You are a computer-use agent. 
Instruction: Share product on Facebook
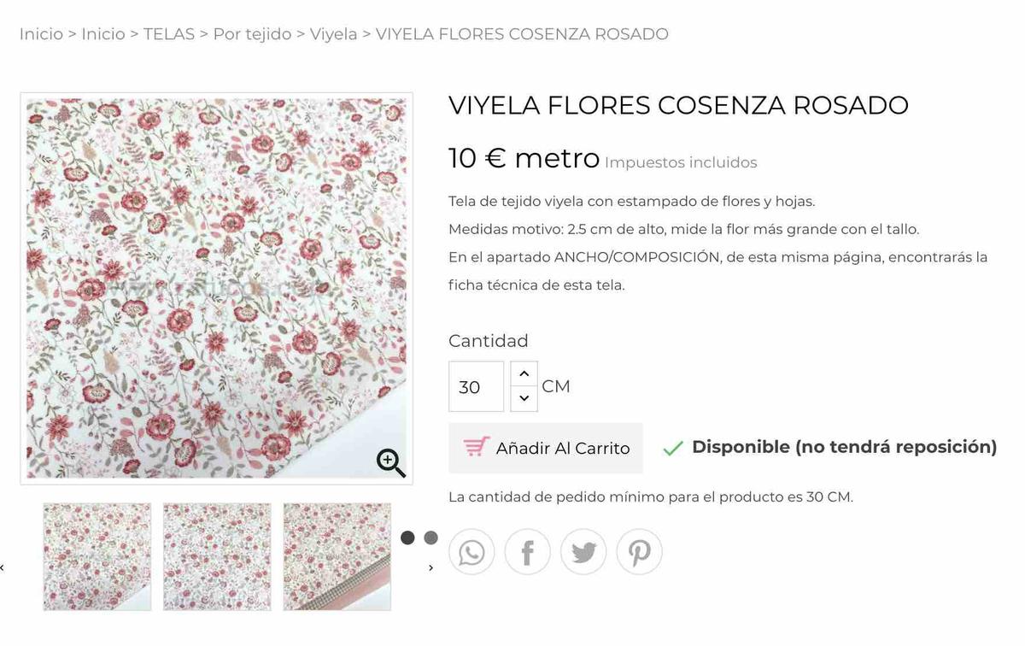click(x=527, y=552)
